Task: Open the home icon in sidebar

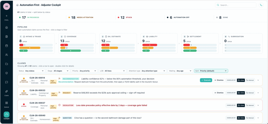Action: (x=7, y=27)
